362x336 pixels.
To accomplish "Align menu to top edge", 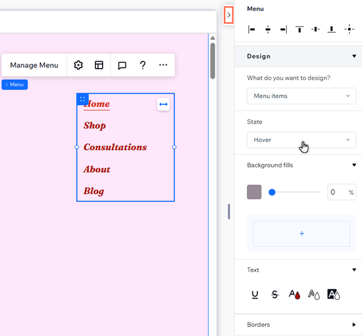I will [300, 30].
